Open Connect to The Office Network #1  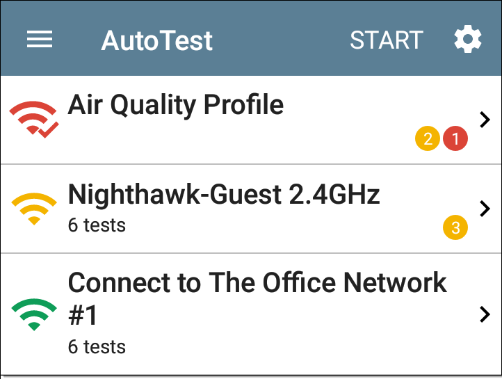(251, 314)
